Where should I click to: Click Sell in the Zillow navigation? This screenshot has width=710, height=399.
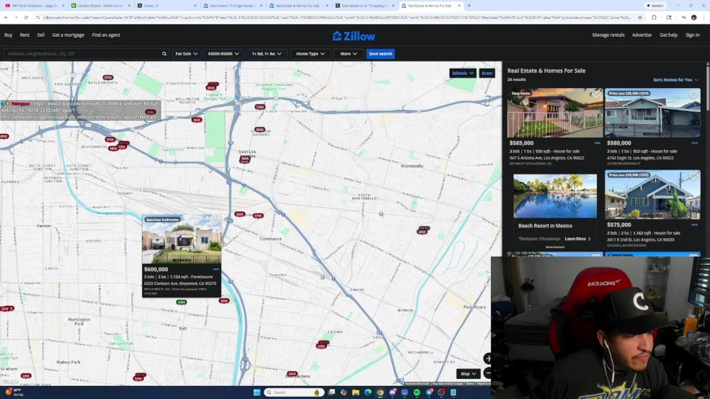[40, 35]
